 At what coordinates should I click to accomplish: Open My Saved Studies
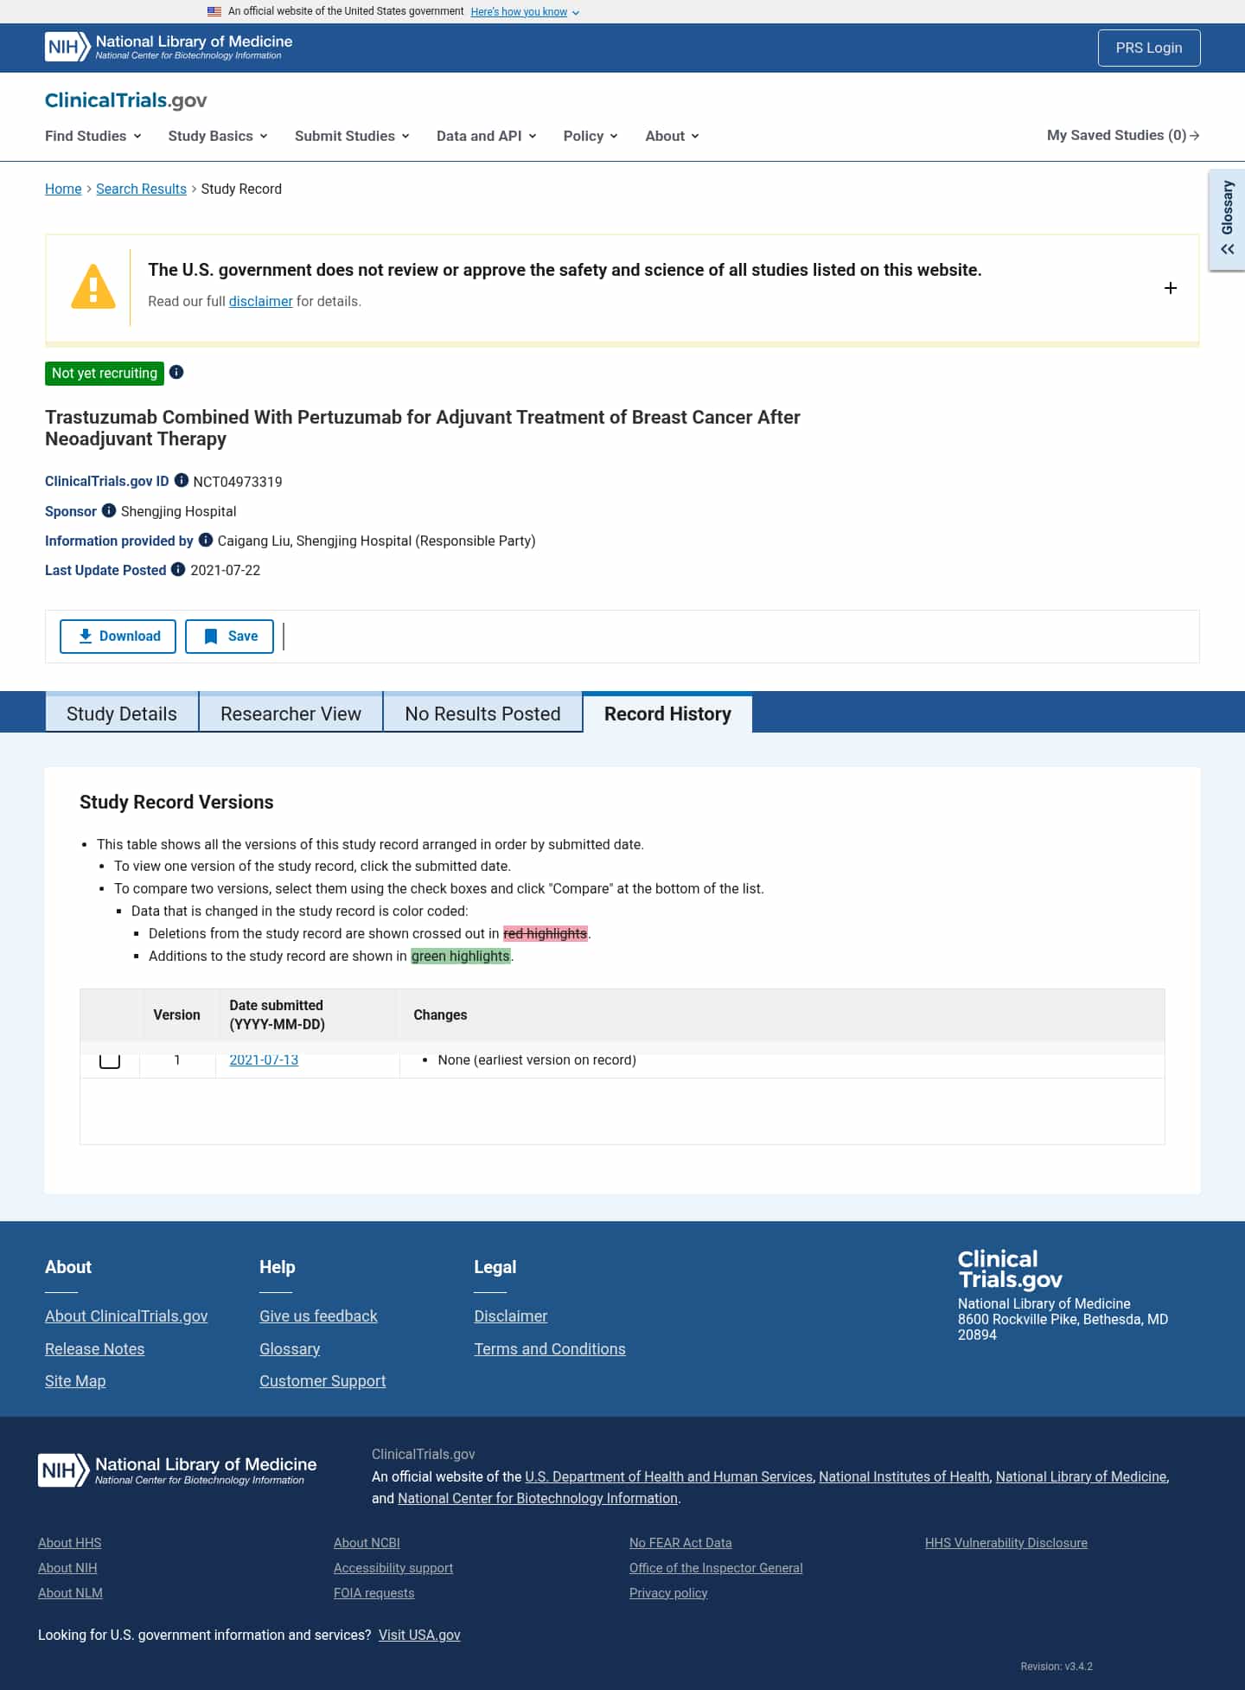pyautogui.click(x=1123, y=136)
